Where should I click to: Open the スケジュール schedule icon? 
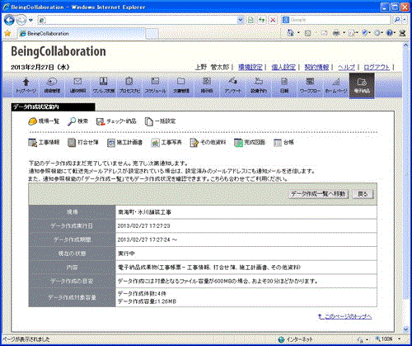click(155, 85)
